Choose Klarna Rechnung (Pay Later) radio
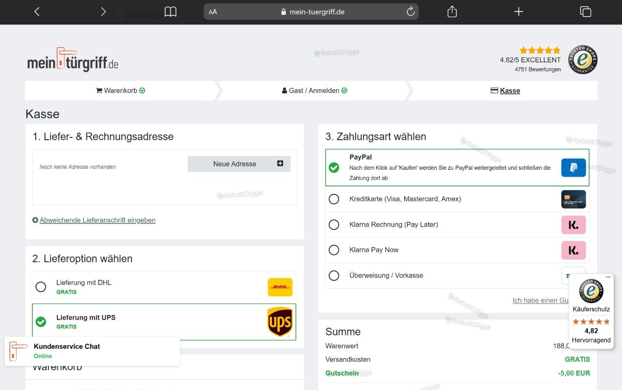The image size is (622, 390). [334, 225]
